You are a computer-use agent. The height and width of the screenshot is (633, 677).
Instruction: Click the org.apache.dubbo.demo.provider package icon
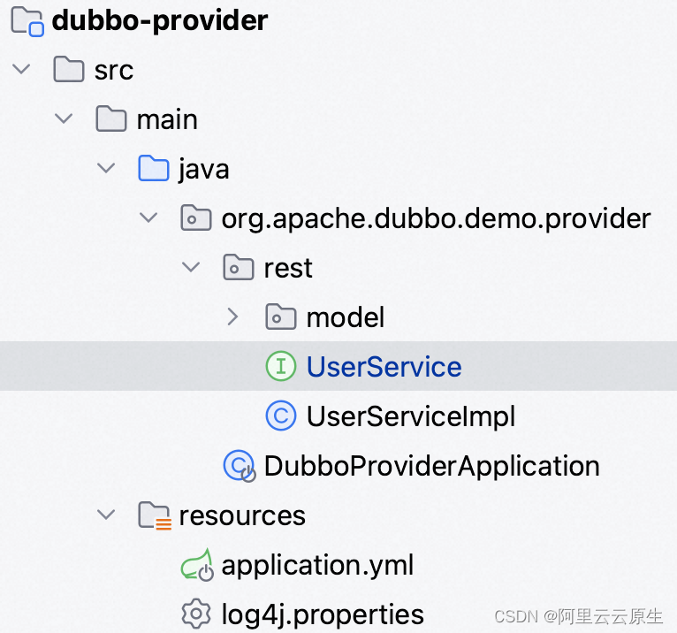pyautogui.click(x=195, y=218)
